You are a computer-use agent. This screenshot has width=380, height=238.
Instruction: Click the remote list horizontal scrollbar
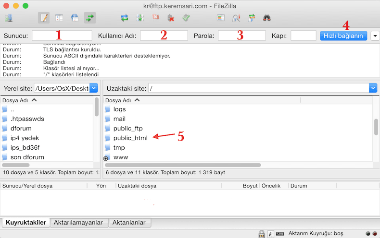[183, 165]
